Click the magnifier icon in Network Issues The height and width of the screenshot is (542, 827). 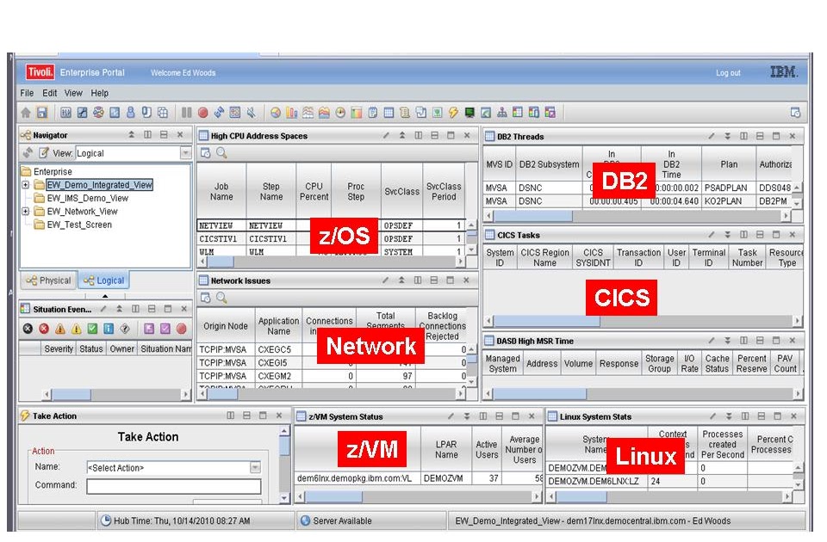pyautogui.click(x=221, y=299)
